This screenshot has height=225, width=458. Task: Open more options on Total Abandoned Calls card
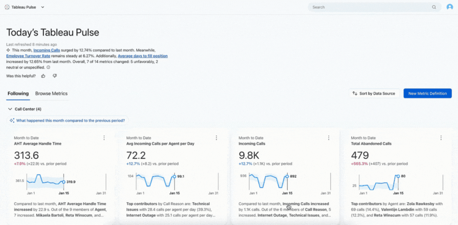pos(441,138)
